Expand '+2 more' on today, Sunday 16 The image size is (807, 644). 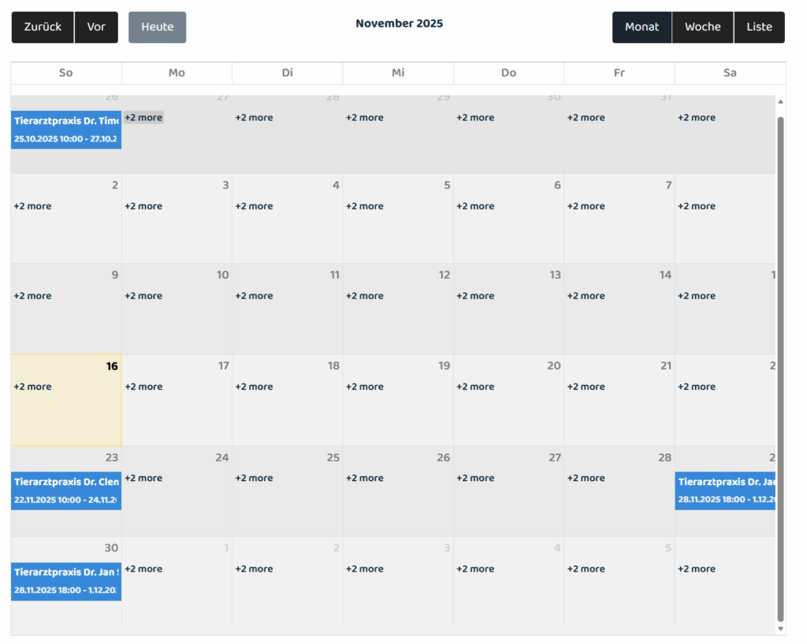tap(32, 387)
